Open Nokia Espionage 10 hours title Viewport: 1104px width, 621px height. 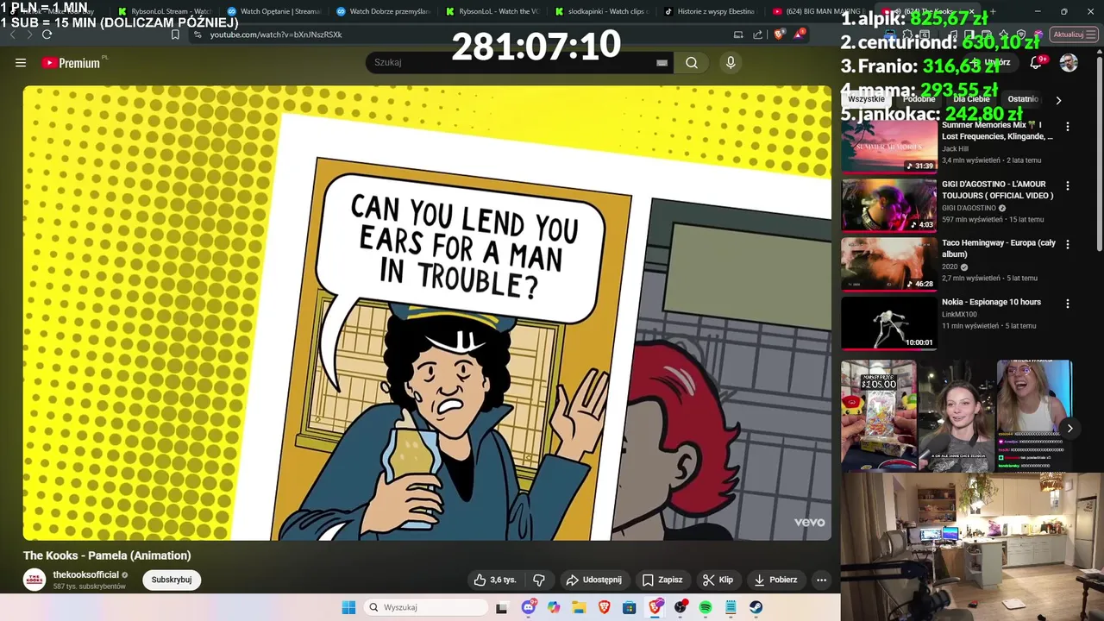[991, 302]
